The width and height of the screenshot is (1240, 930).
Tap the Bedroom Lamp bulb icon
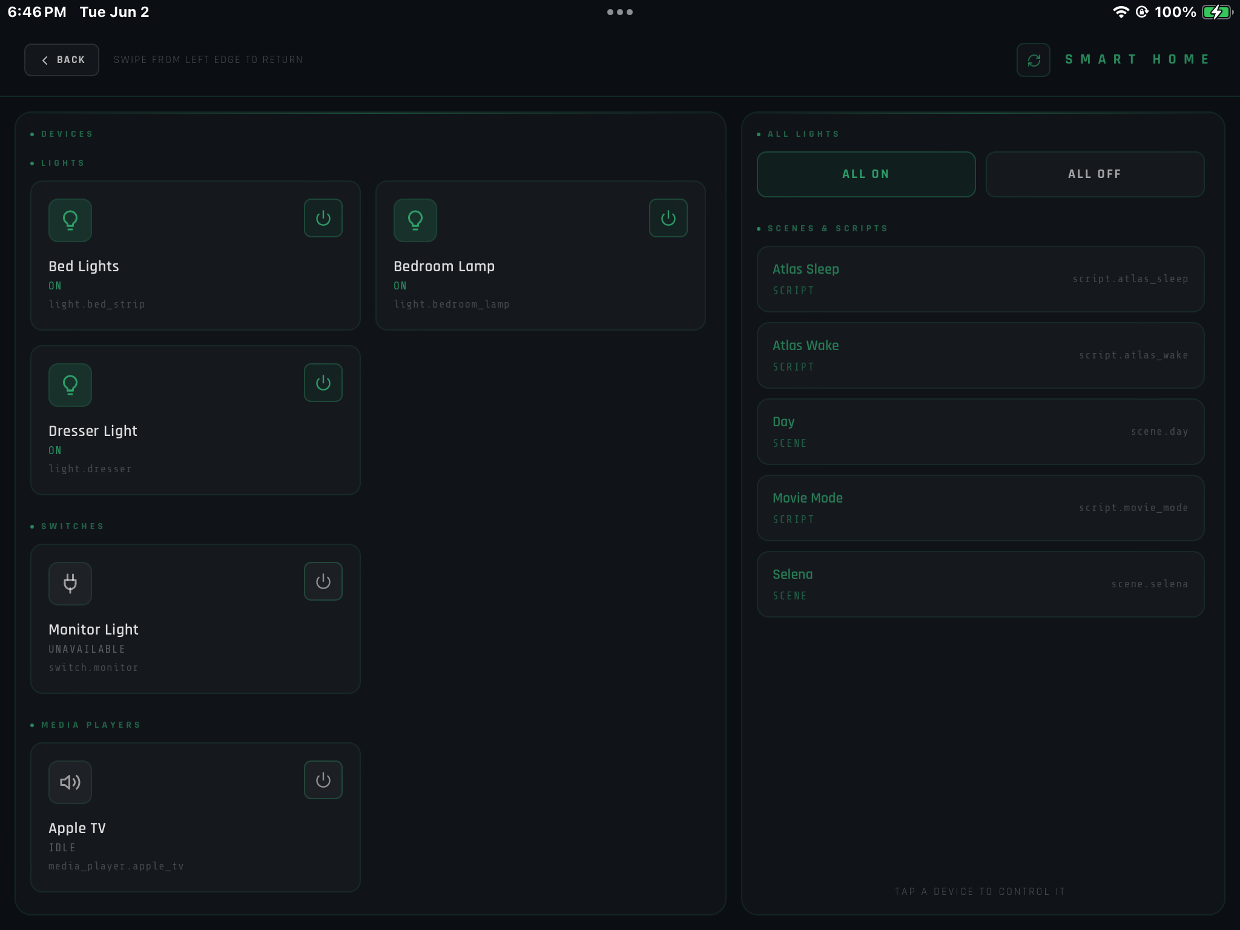(415, 220)
